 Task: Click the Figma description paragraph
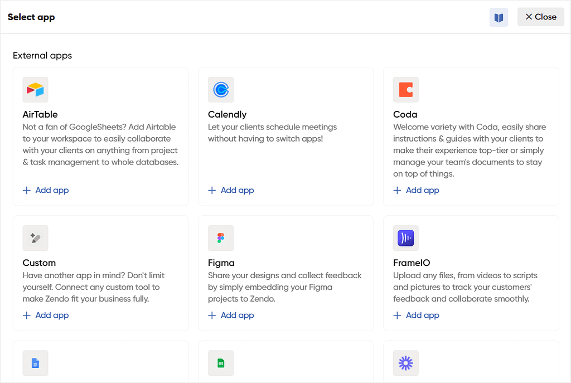tap(285, 287)
